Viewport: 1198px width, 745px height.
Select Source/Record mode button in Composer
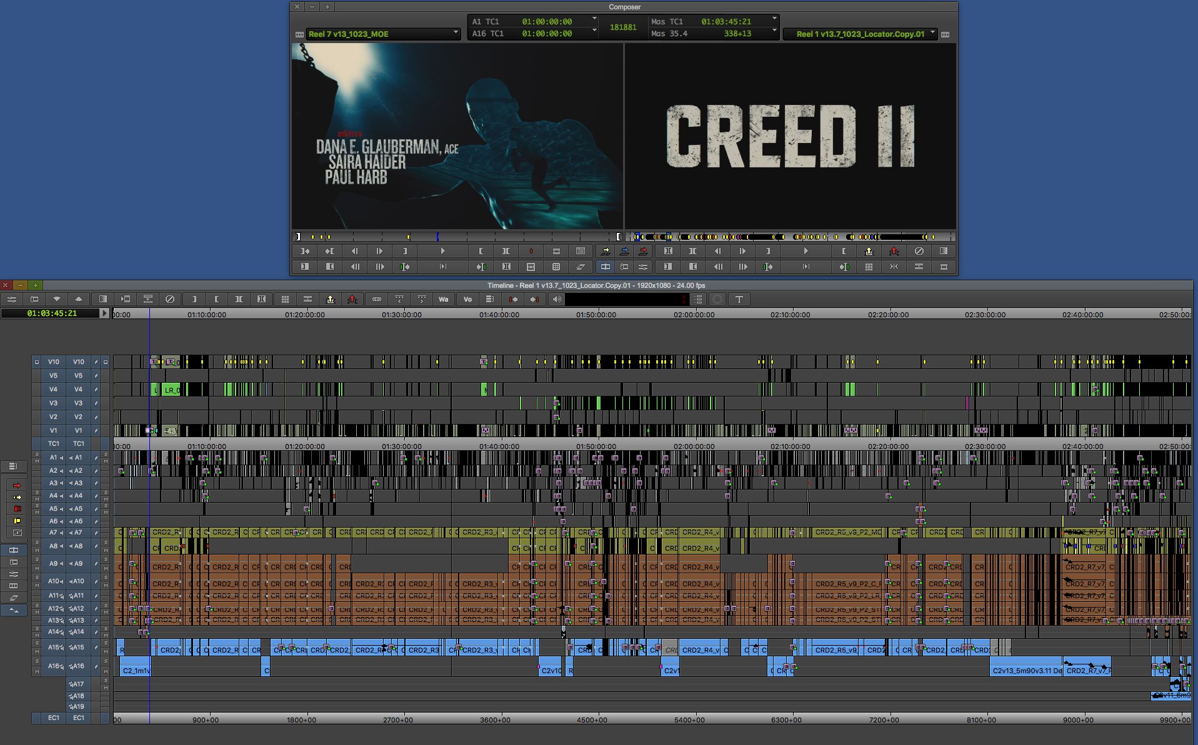pyautogui.click(x=605, y=267)
